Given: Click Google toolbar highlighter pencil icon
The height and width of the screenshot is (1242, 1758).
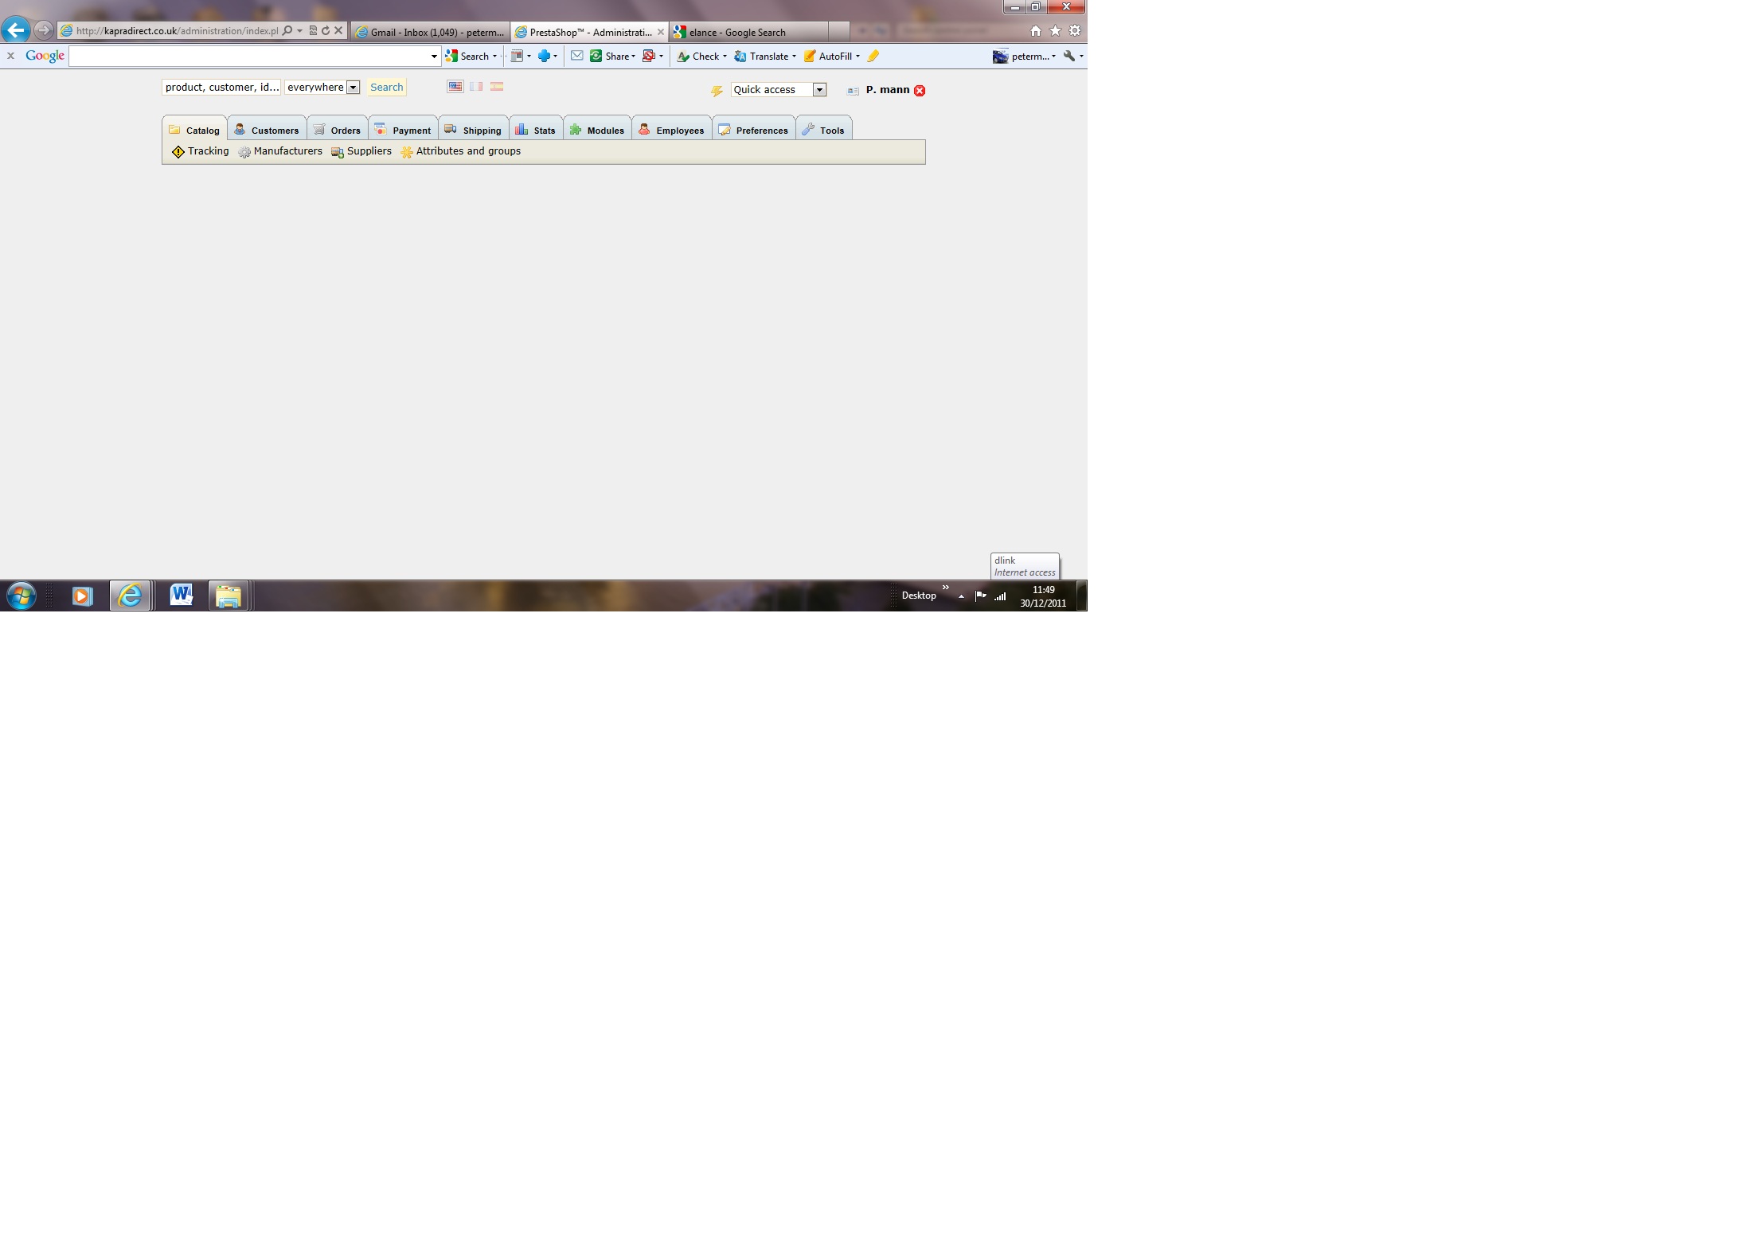Looking at the screenshot, I should [873, 57].
